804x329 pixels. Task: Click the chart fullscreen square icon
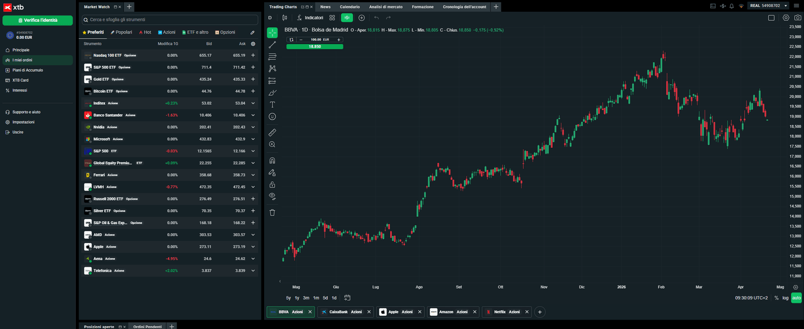pyautogui.click(x=771, y=18)
